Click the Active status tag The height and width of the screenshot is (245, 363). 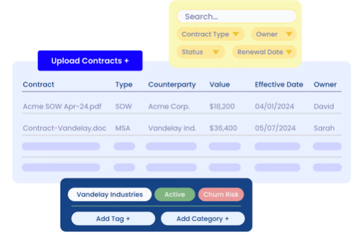[175, 194]
